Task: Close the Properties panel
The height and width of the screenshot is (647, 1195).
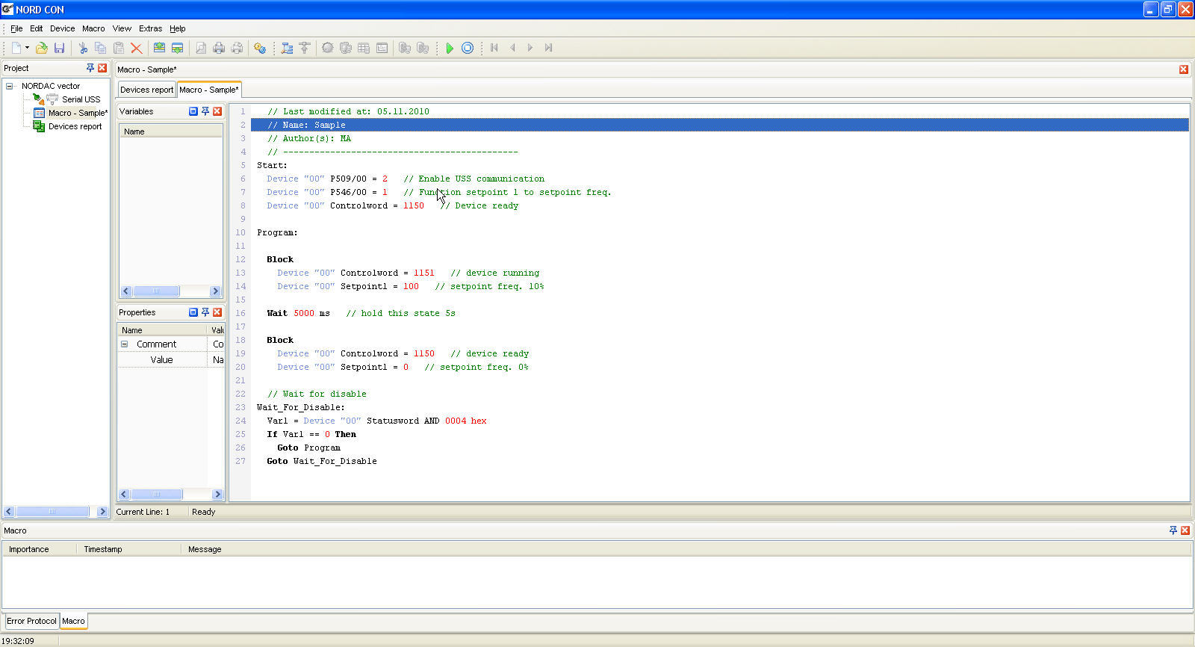Action: click(217, 312)
